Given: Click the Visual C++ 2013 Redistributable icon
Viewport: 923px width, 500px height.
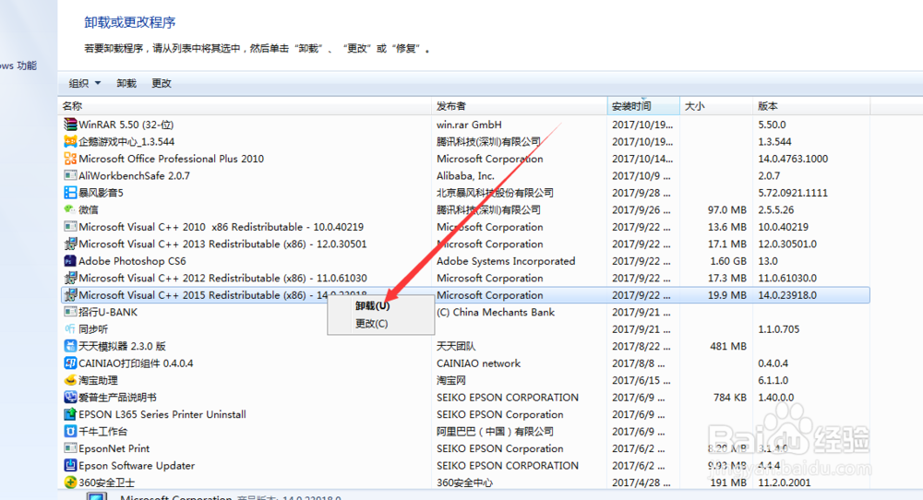Looking at the screenshot, I should [x=70, y=244].
